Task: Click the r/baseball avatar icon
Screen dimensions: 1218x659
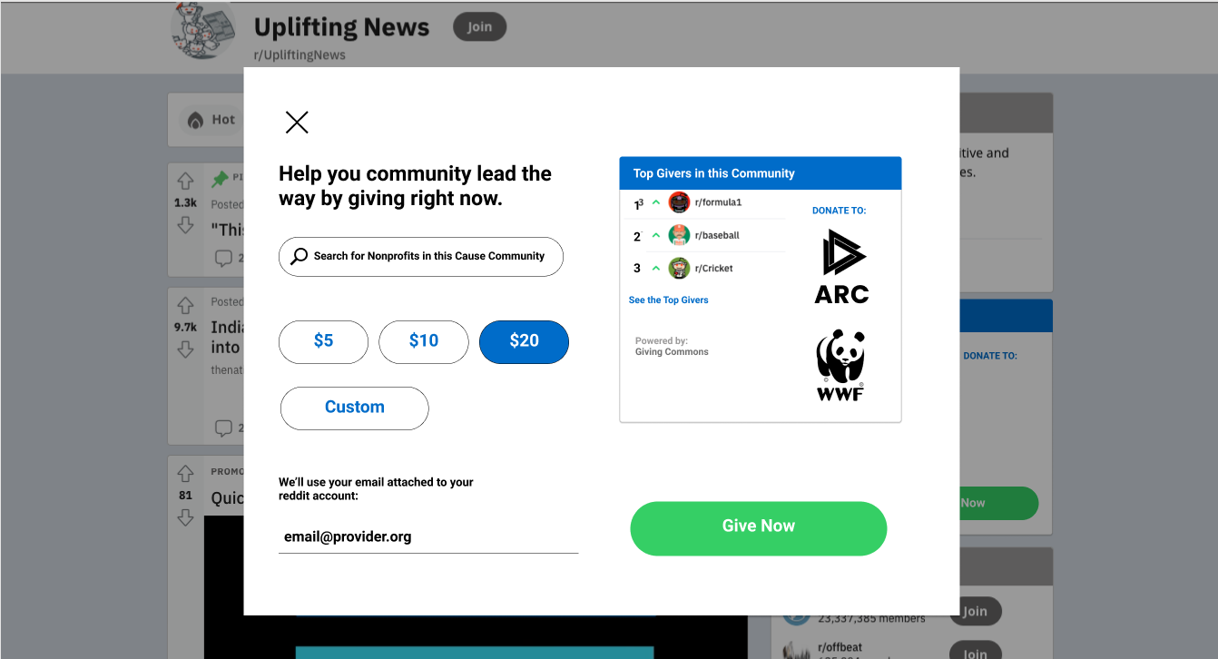Action: [679, 235]
